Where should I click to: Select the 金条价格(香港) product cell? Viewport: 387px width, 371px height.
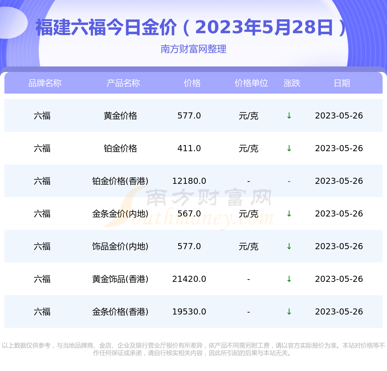[120, 312]
